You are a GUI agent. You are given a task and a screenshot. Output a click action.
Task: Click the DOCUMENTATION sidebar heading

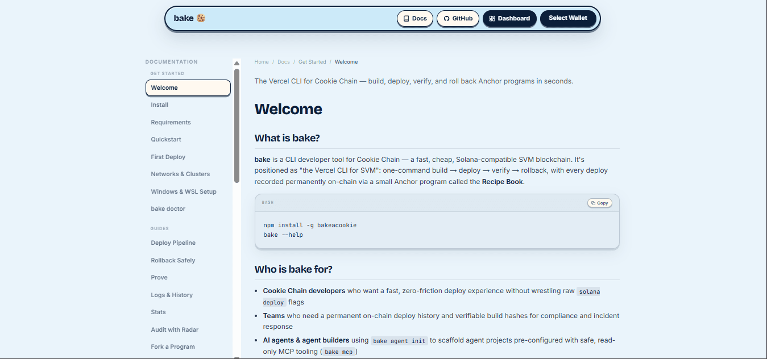pos(171,62)
